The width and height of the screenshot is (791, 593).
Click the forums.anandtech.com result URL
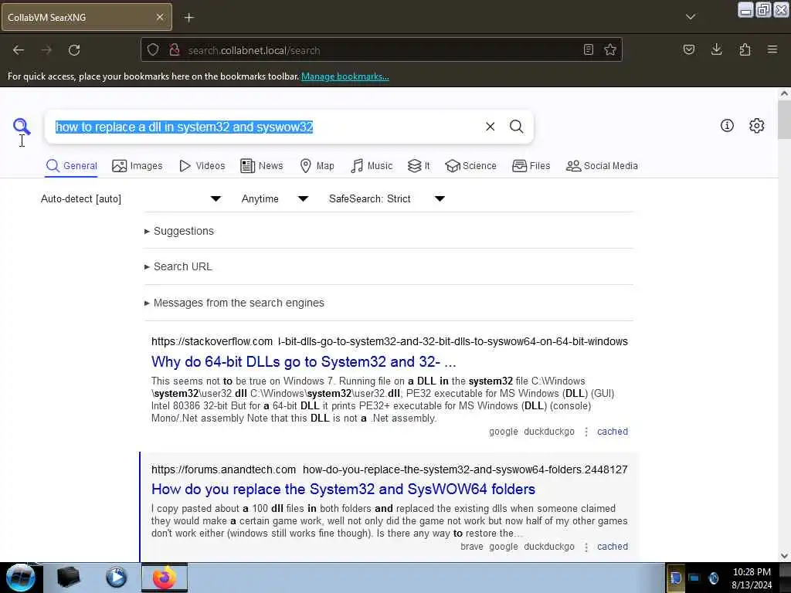tap(389, 469)
